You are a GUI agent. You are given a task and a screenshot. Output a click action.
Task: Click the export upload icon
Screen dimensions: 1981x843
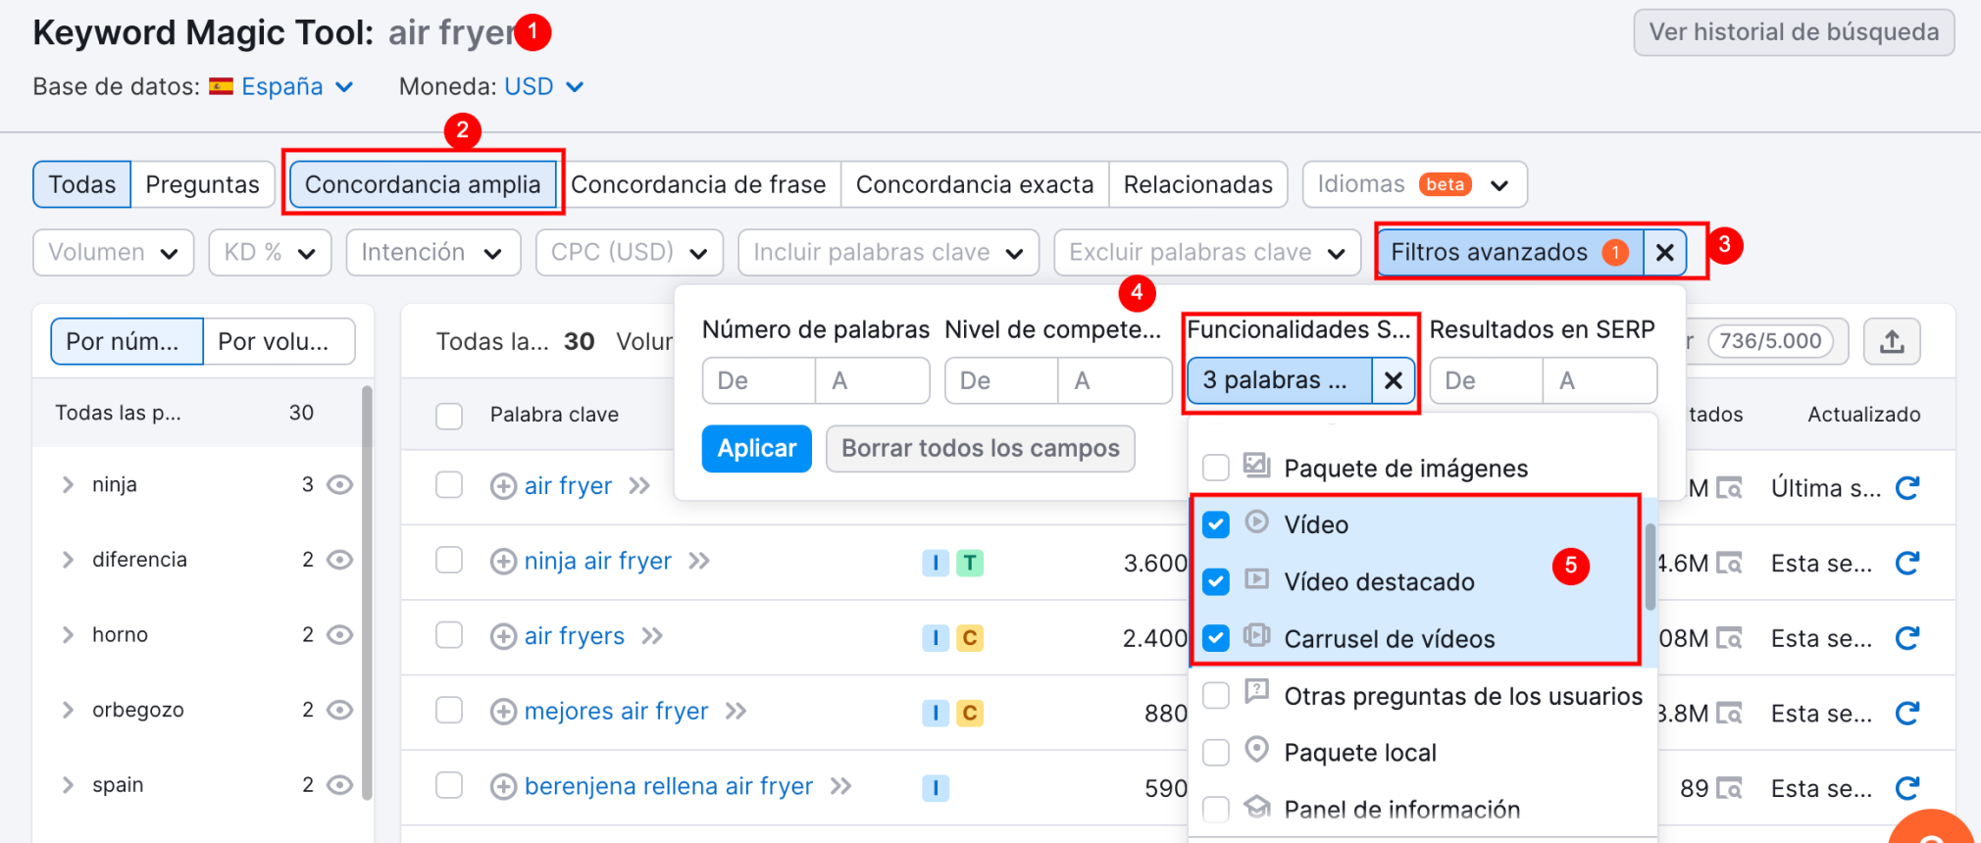1892,341
